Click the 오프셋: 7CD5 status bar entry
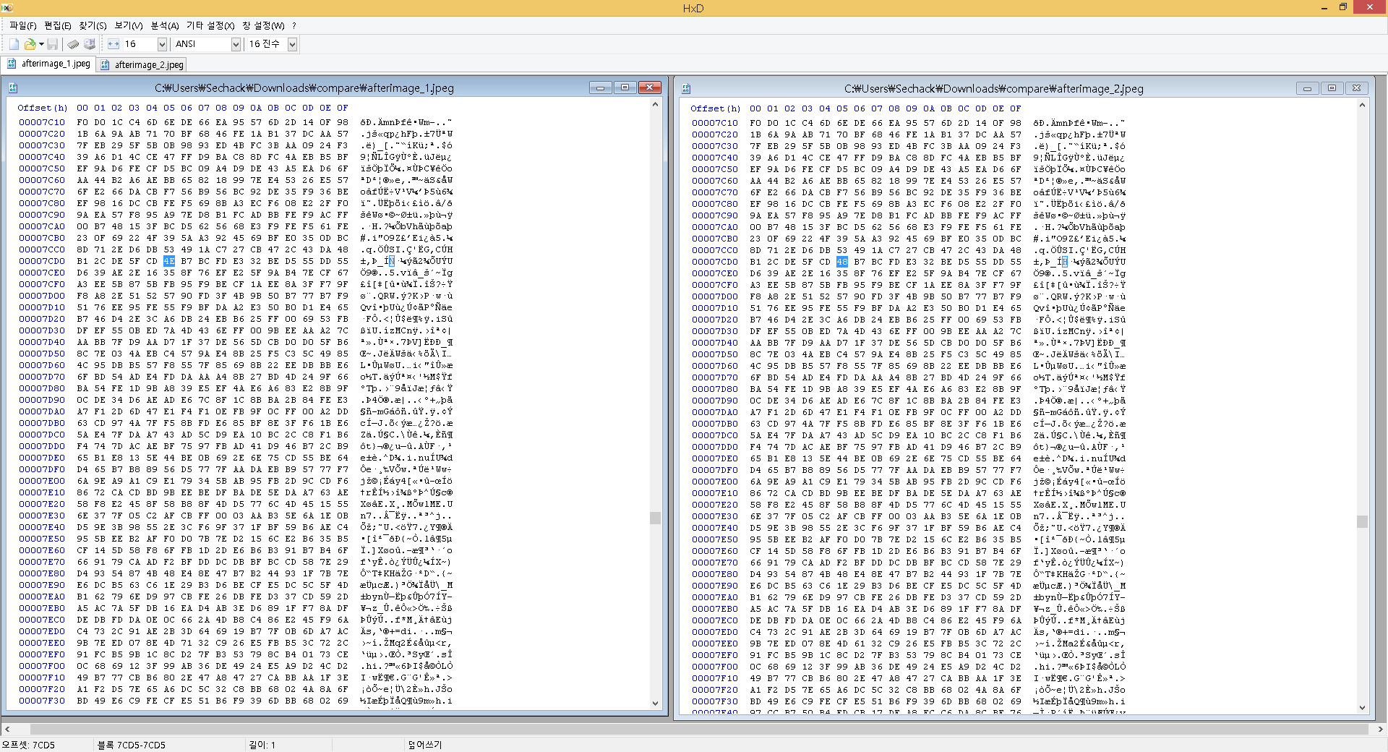 [29, 745]
